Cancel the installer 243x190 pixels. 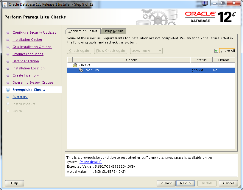(228, 183)
